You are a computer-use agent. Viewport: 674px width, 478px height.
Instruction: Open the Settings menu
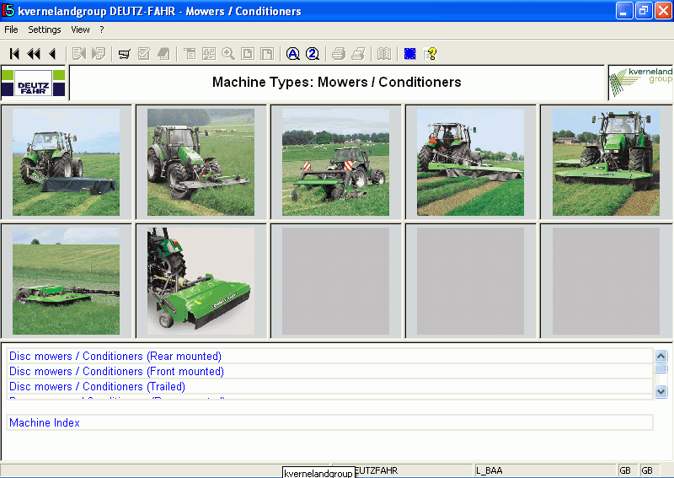tap(45, 30)
